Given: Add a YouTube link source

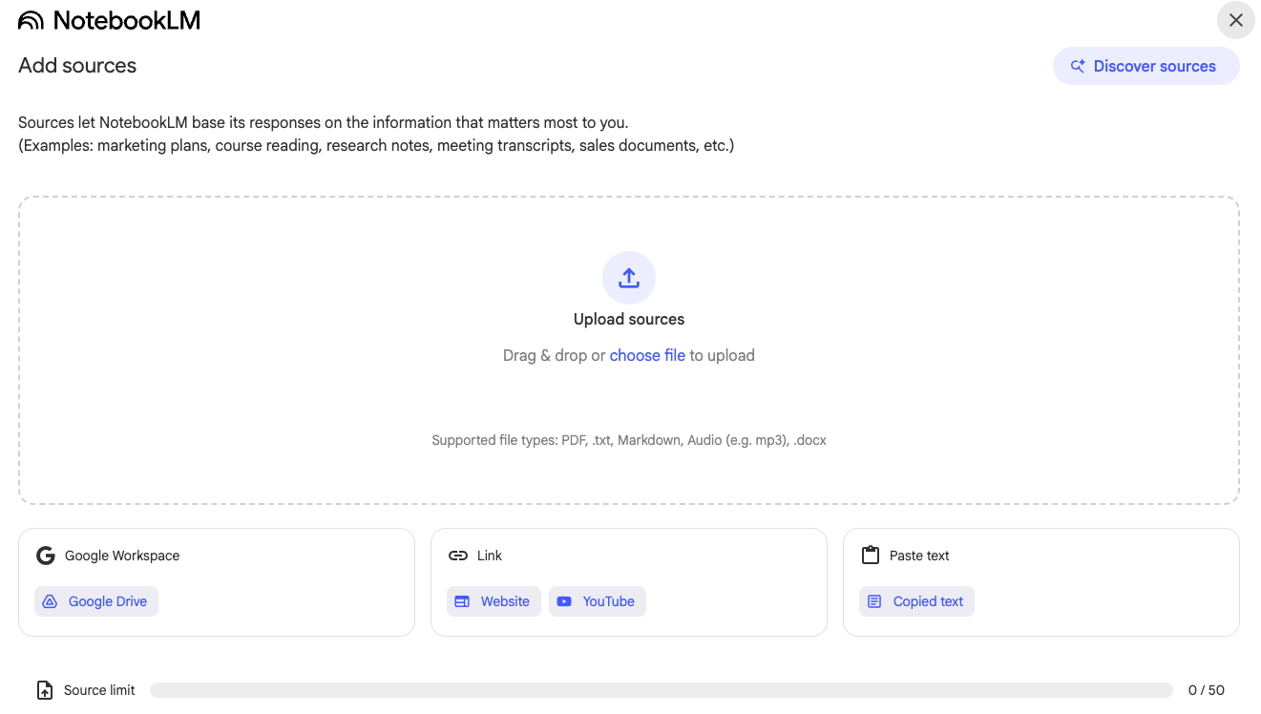Looking at the screenshot, I should tap(598, 601).
